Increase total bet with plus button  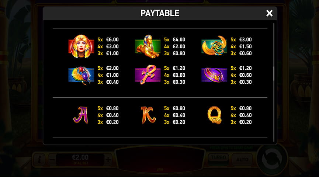pyautogui.click(x=108, y=160)
